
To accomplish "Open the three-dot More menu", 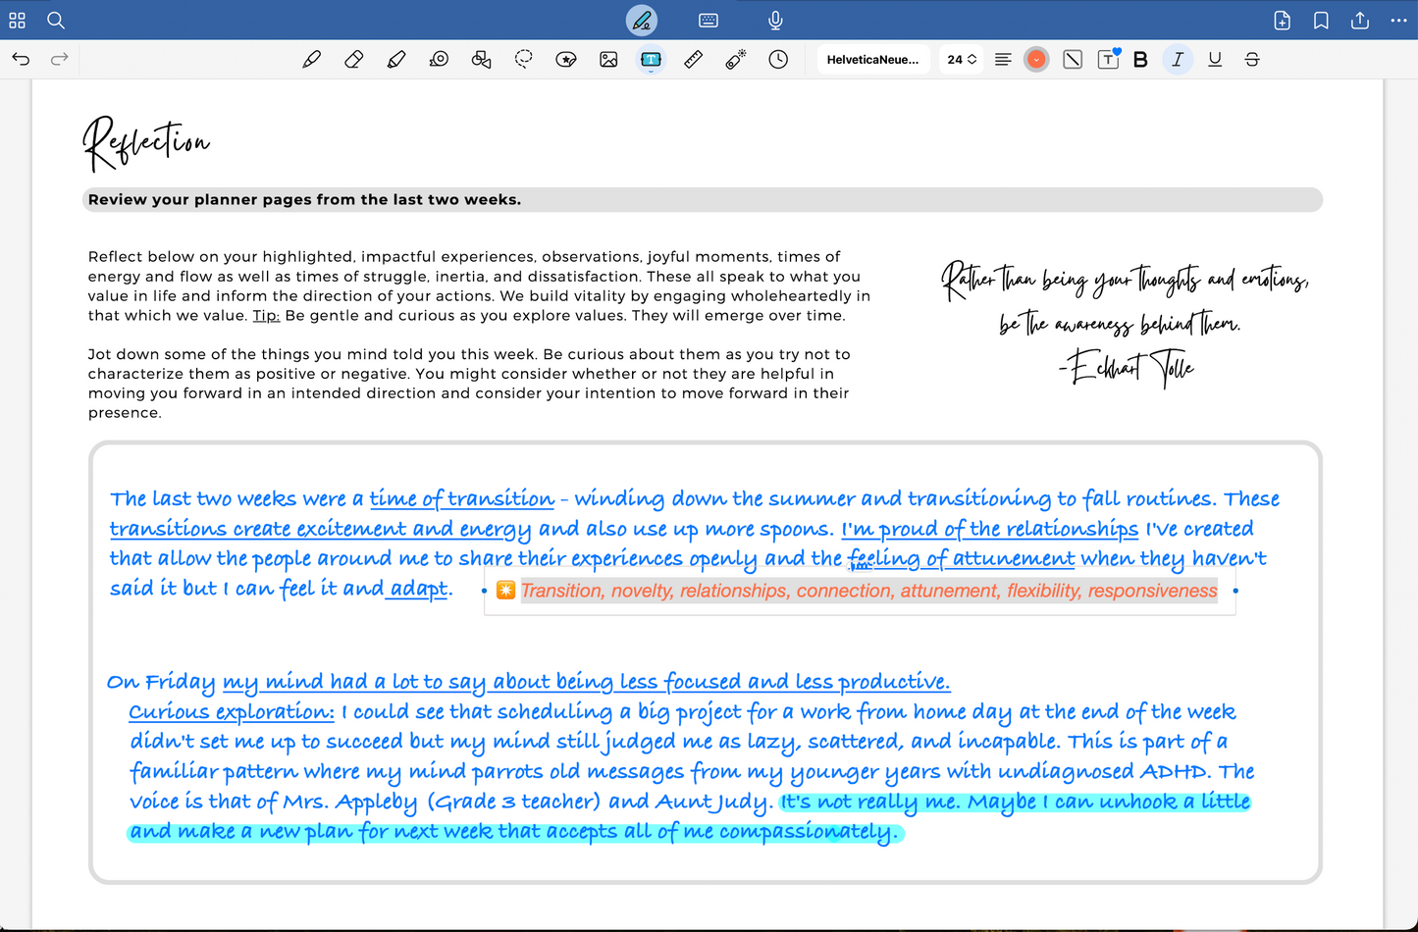I will pyautogui.click(x=1398, y=21).
